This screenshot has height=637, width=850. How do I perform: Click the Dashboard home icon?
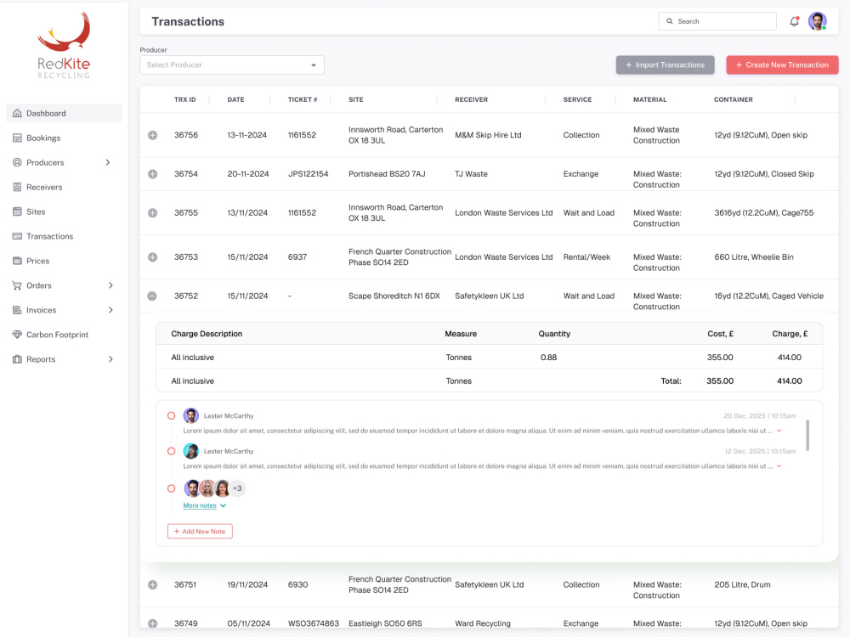(17, 113)
